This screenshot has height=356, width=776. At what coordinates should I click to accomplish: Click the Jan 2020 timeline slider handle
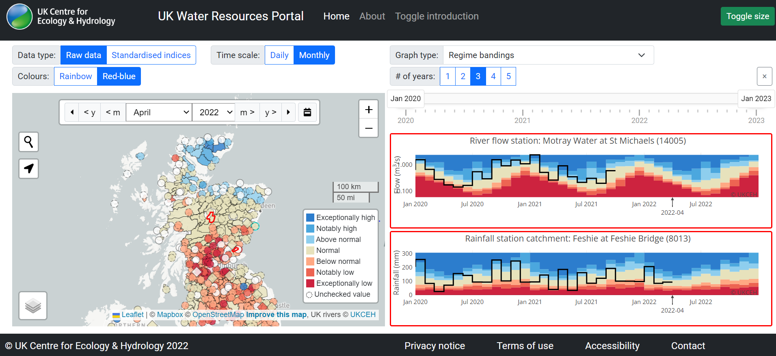click(x=406, y=99)
